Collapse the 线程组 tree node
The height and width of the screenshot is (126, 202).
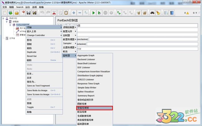[x=7, y=22]
